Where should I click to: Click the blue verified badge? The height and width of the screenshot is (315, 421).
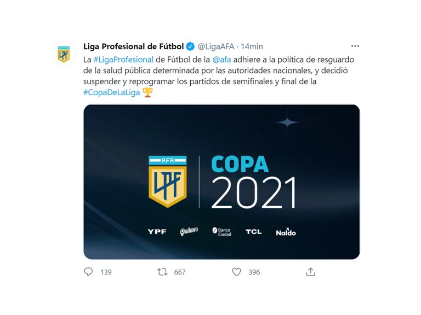pos(191,46)
